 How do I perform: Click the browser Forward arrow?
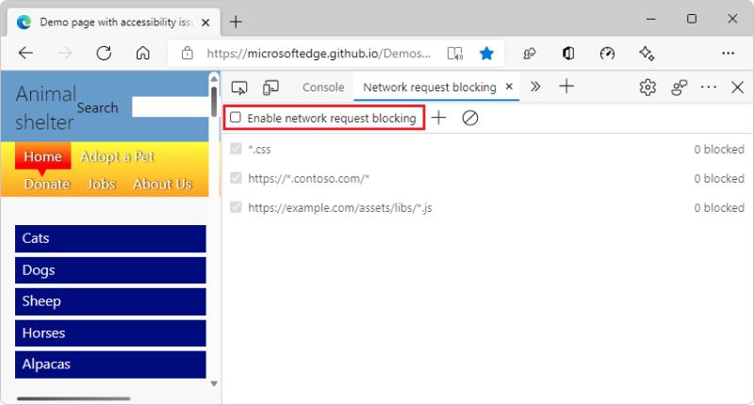click(64, 53)
